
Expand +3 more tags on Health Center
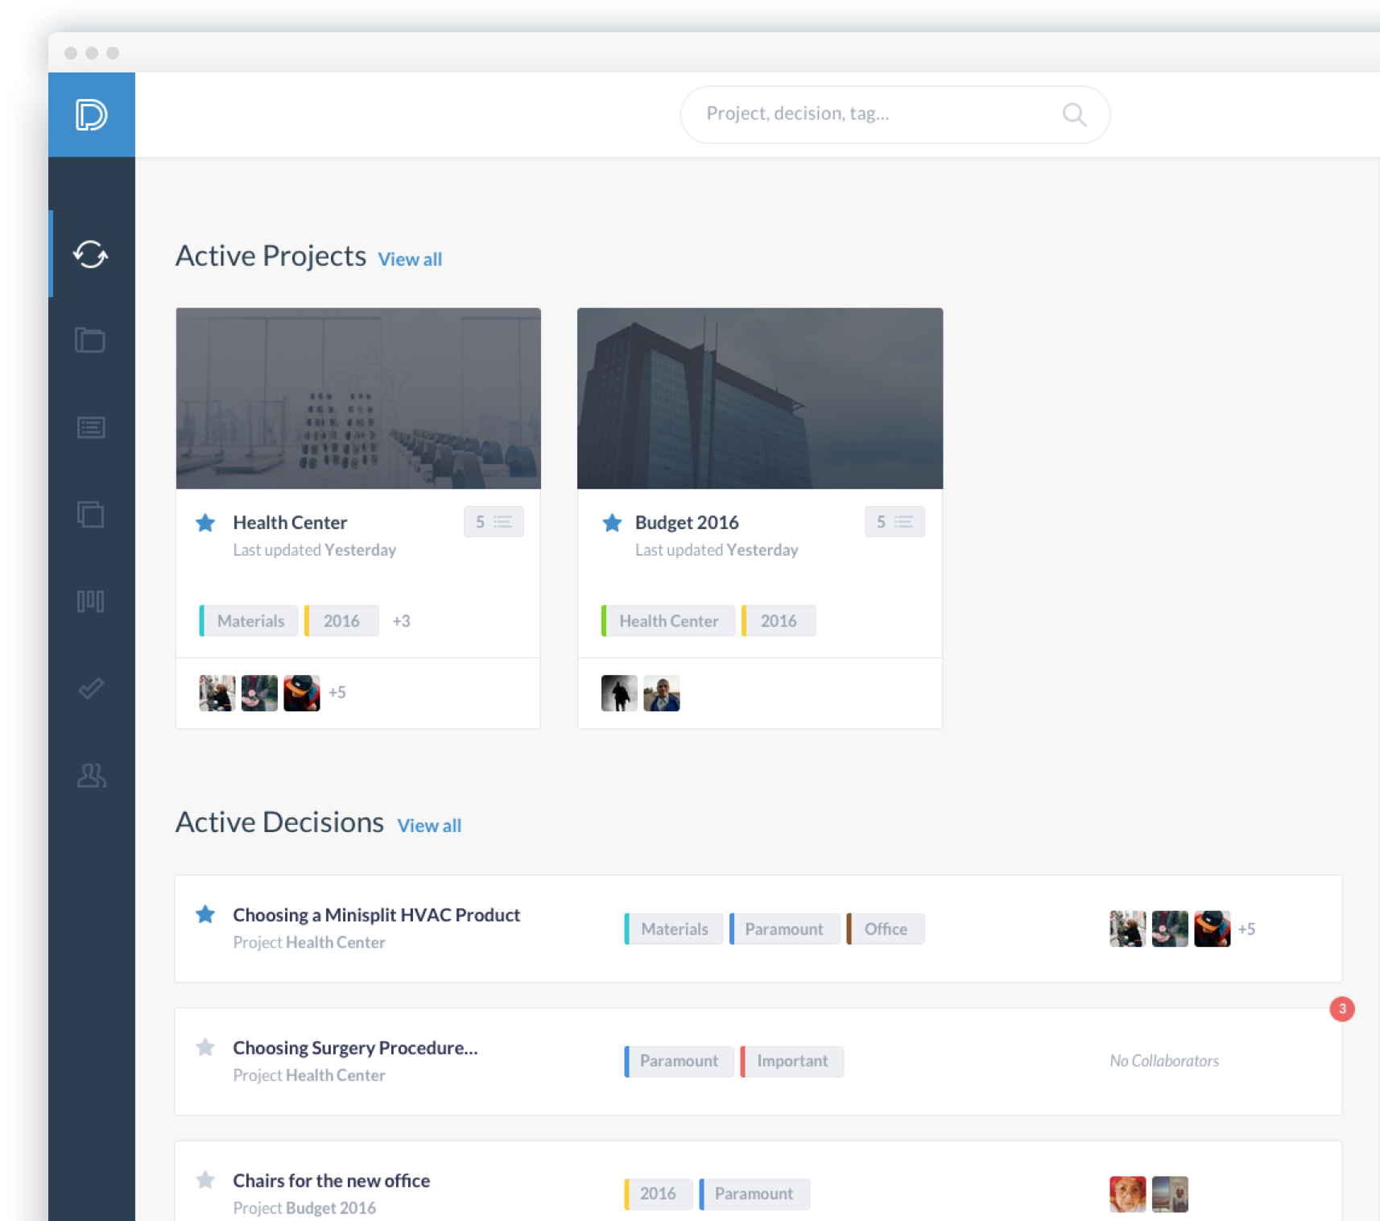(x=401, y=621)
